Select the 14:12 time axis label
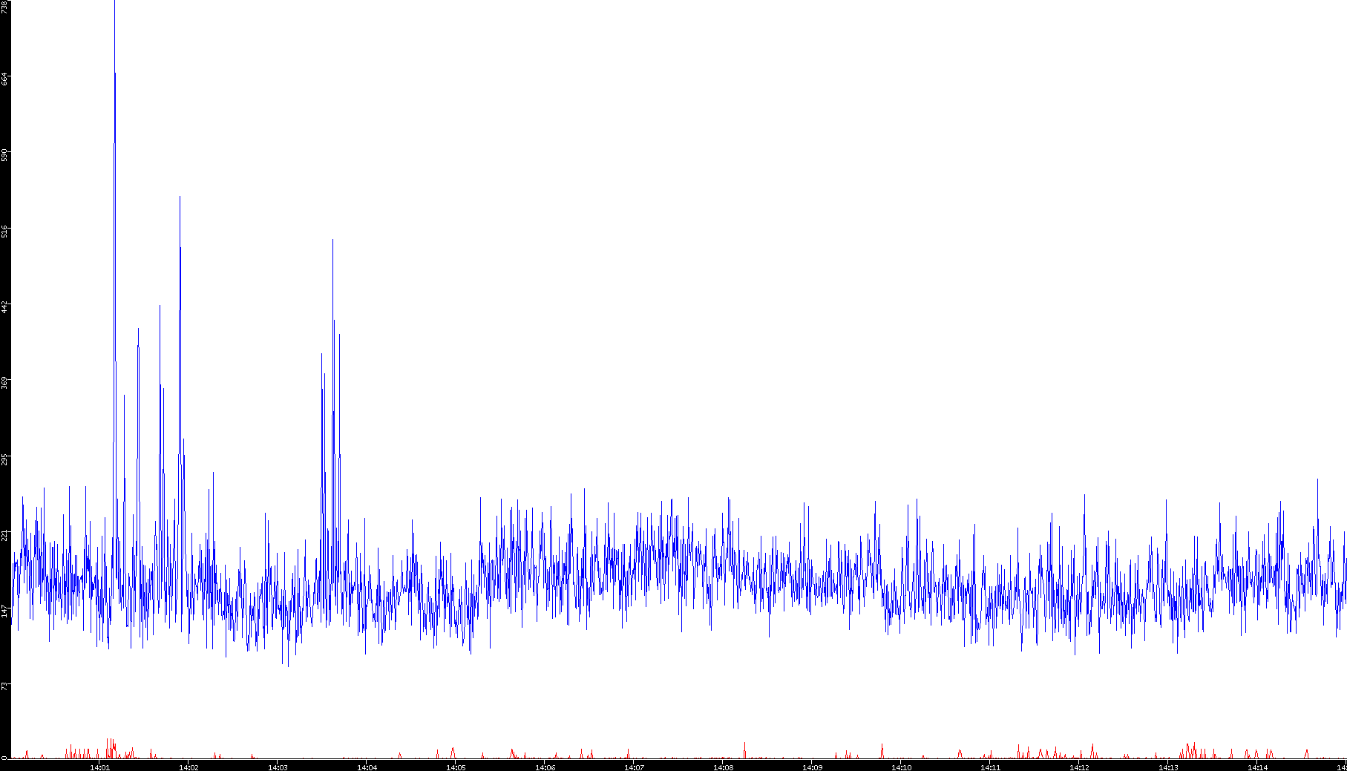 coord(1079,767)
